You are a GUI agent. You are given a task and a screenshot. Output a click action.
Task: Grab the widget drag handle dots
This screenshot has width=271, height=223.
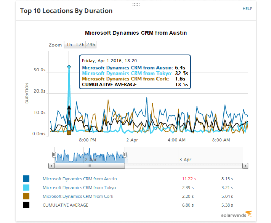(136, 5)
